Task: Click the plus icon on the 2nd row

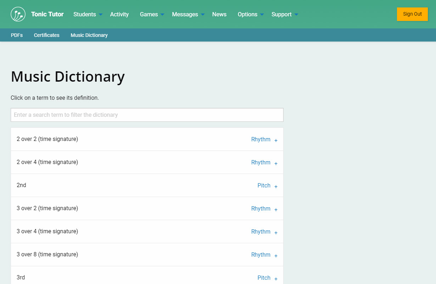Action: (276, 186)
